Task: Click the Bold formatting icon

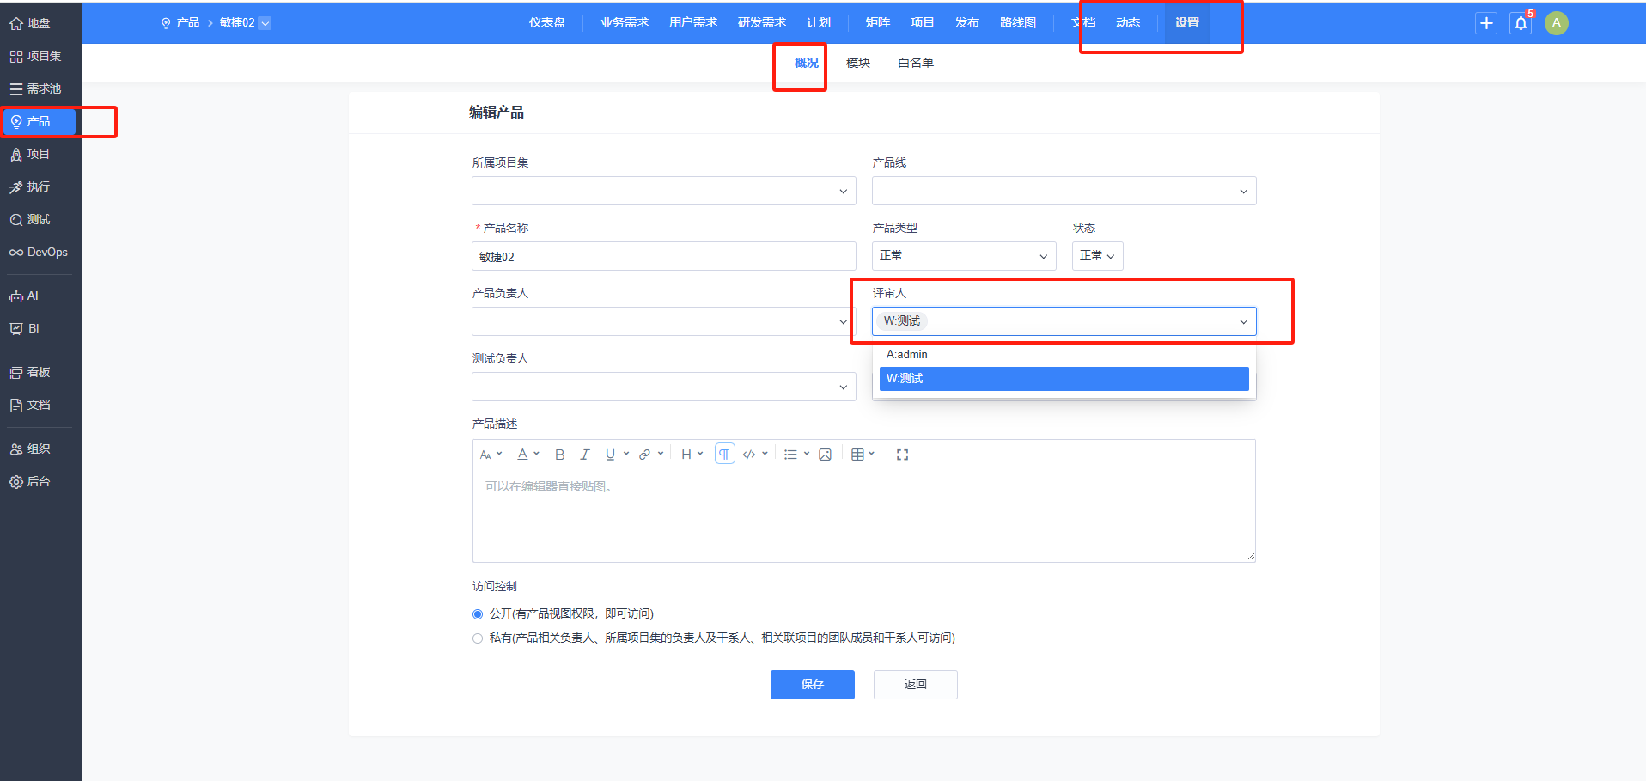Action: pyautogui.click(x=559, y=455)
